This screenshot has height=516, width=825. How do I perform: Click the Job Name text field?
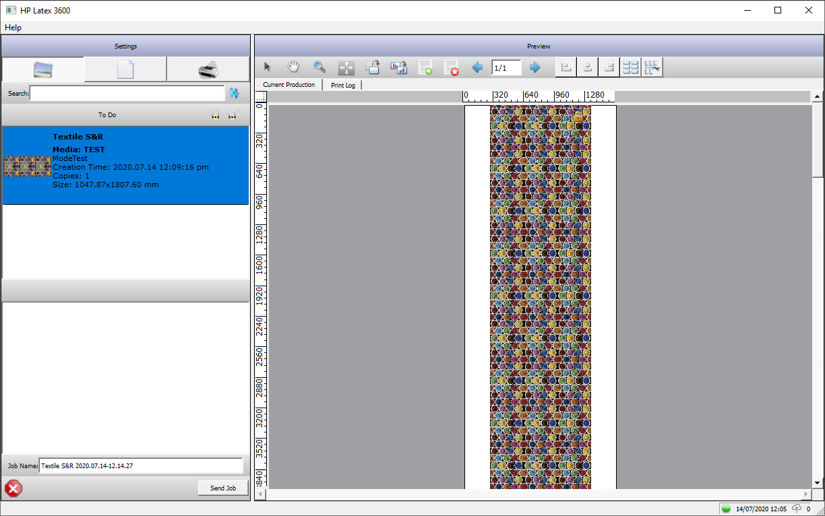(x=141, y=465)
